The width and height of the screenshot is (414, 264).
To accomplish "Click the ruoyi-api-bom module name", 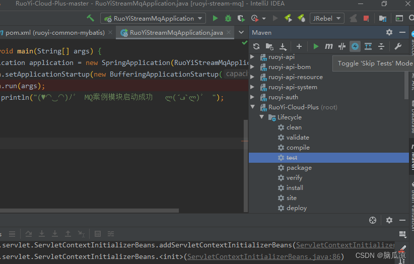I will (x=290, y=67).
